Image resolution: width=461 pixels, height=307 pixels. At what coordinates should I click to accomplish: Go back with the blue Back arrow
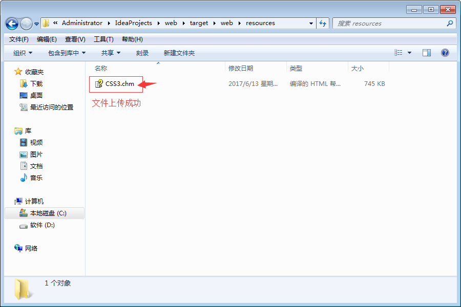point(12,24)
